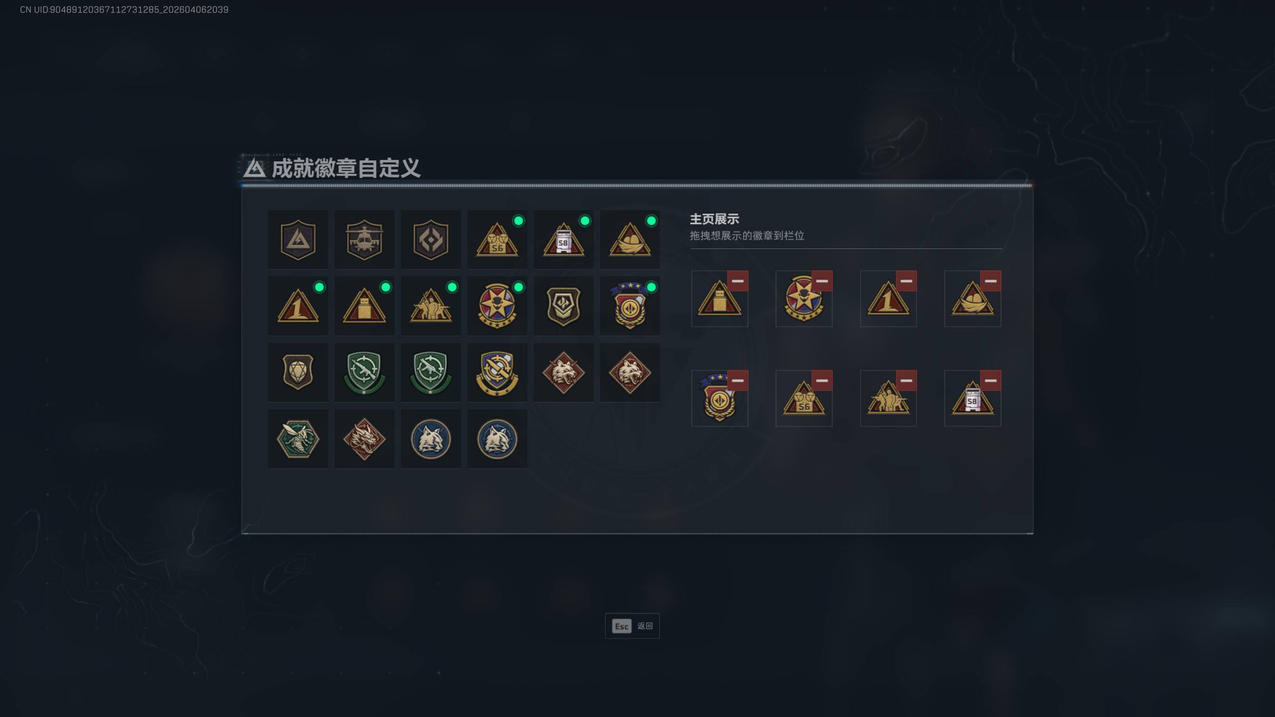
Task: Choose the red dragon diamond badge
Action: pos(364,439)
